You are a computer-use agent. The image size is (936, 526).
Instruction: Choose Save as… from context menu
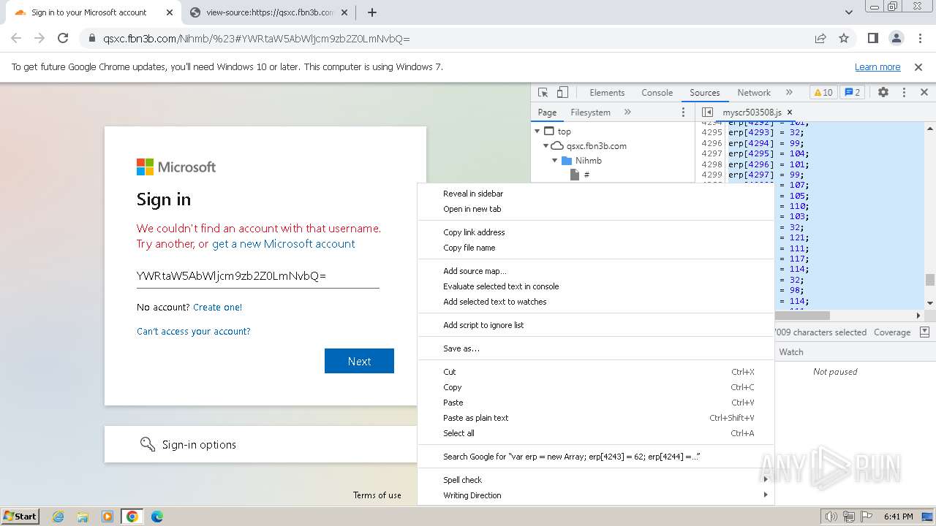[x=596, y=348]
